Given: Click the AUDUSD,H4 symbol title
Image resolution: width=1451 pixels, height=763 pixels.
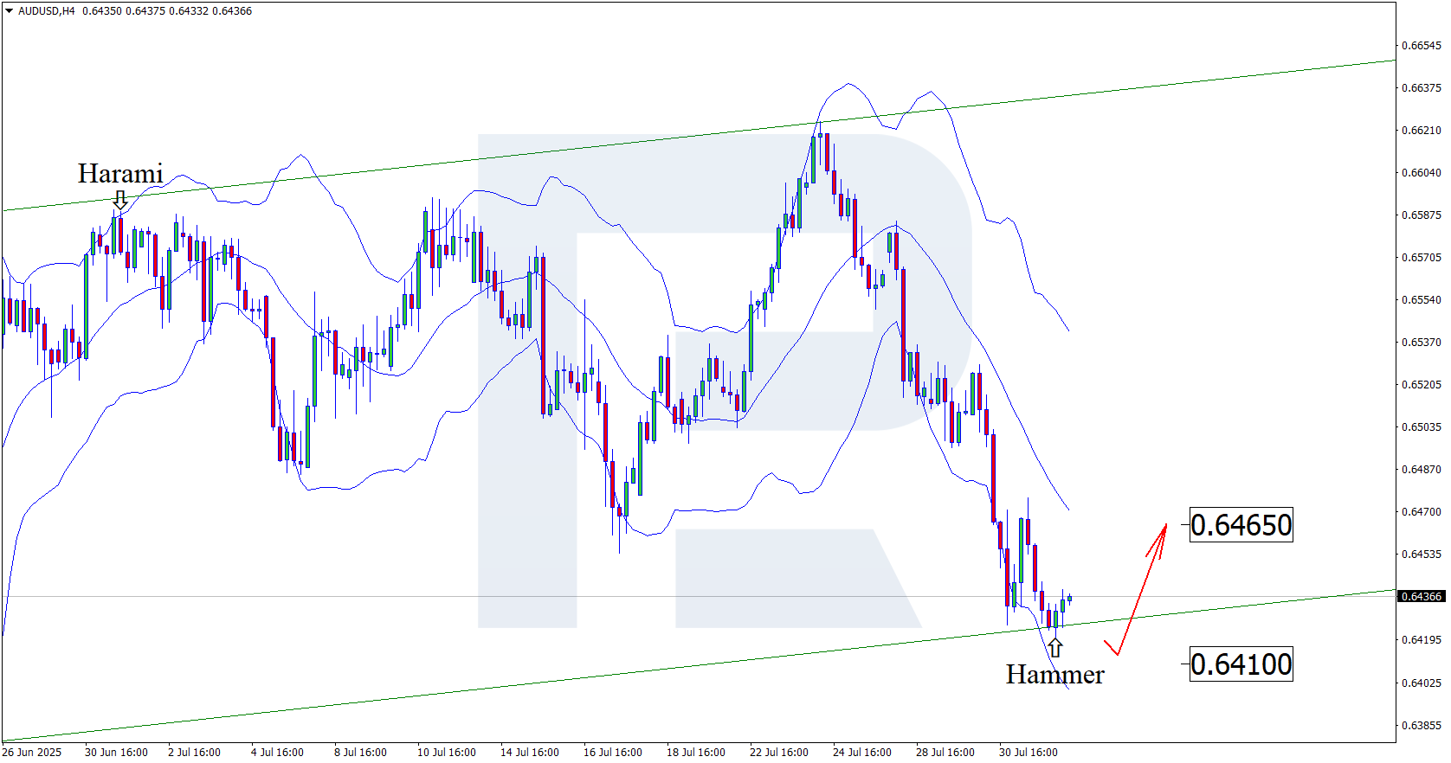Looking at the screenshot, I should pos(47,11).
